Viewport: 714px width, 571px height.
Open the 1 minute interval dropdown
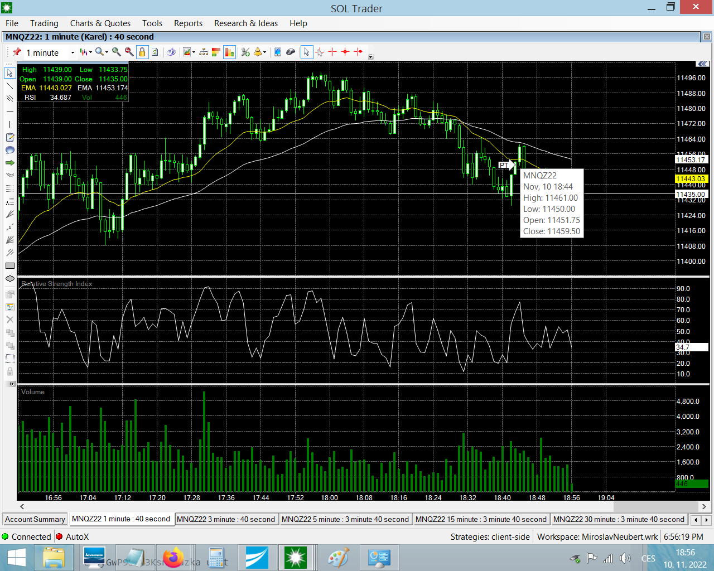[x=73, y=52]
